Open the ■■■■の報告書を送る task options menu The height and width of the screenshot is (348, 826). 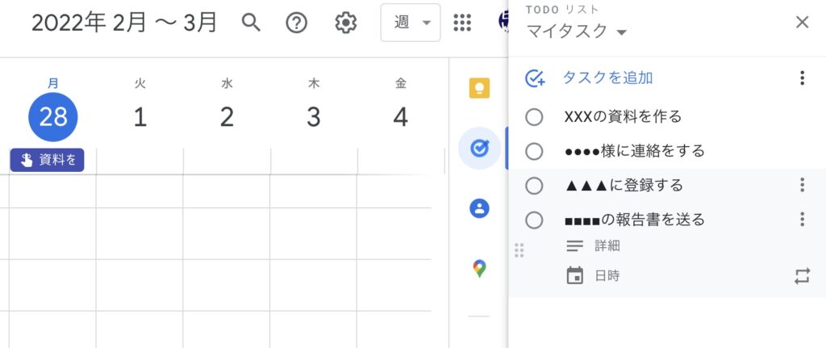[801, 220]
